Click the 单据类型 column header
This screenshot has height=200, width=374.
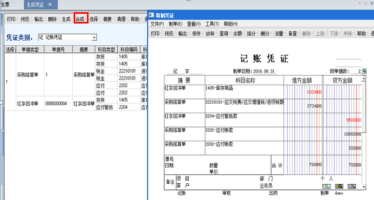[30, 49]
